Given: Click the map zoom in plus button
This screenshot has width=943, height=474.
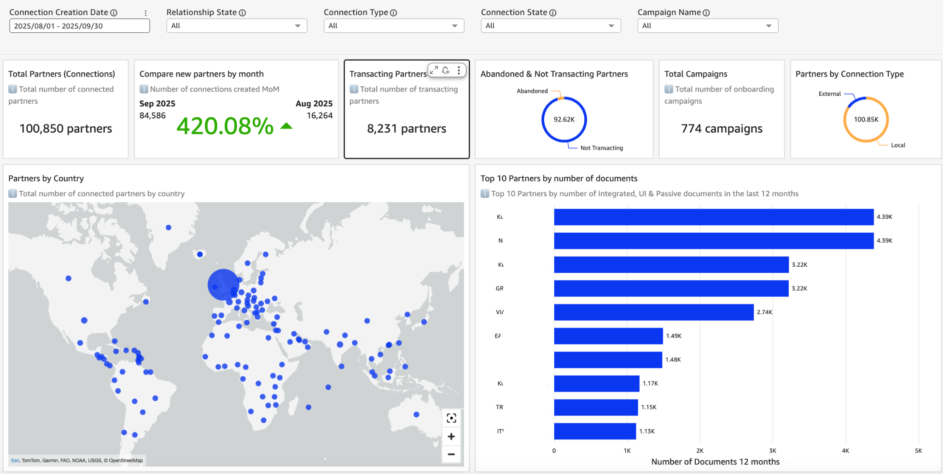Looking at the screenshot, I should coord(451,436).
